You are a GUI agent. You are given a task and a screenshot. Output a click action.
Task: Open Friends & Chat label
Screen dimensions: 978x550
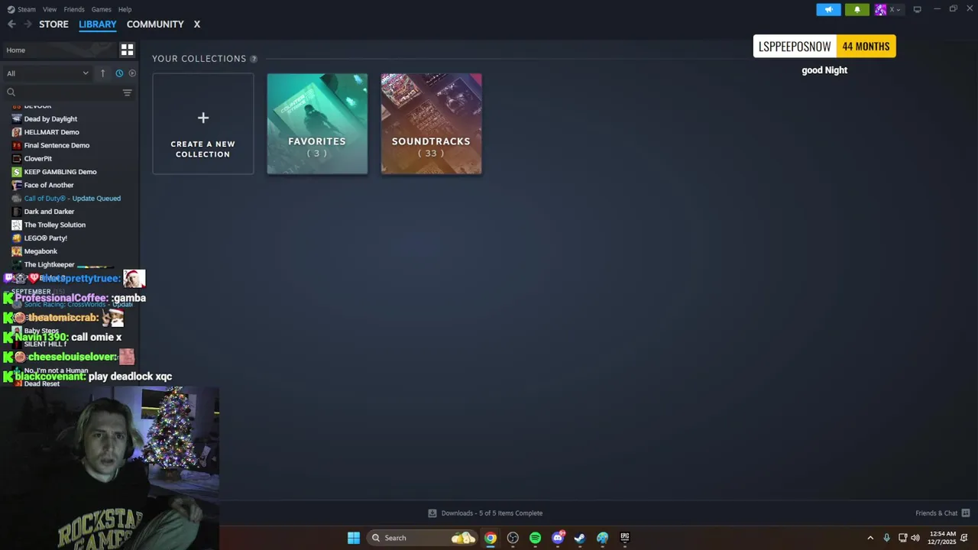click(936, 513)
